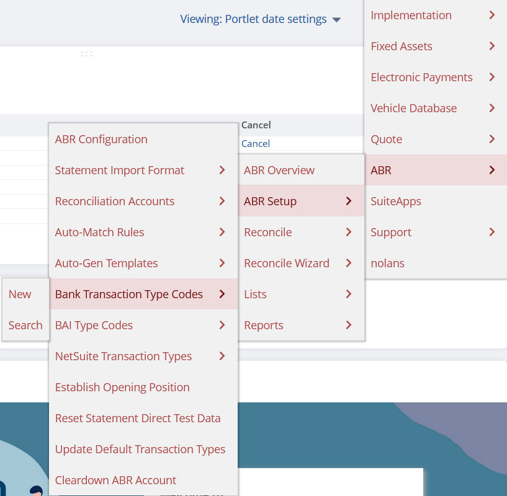Choose Establish Opening Position
The image size is (507, 496).
[x=122, y=387]
